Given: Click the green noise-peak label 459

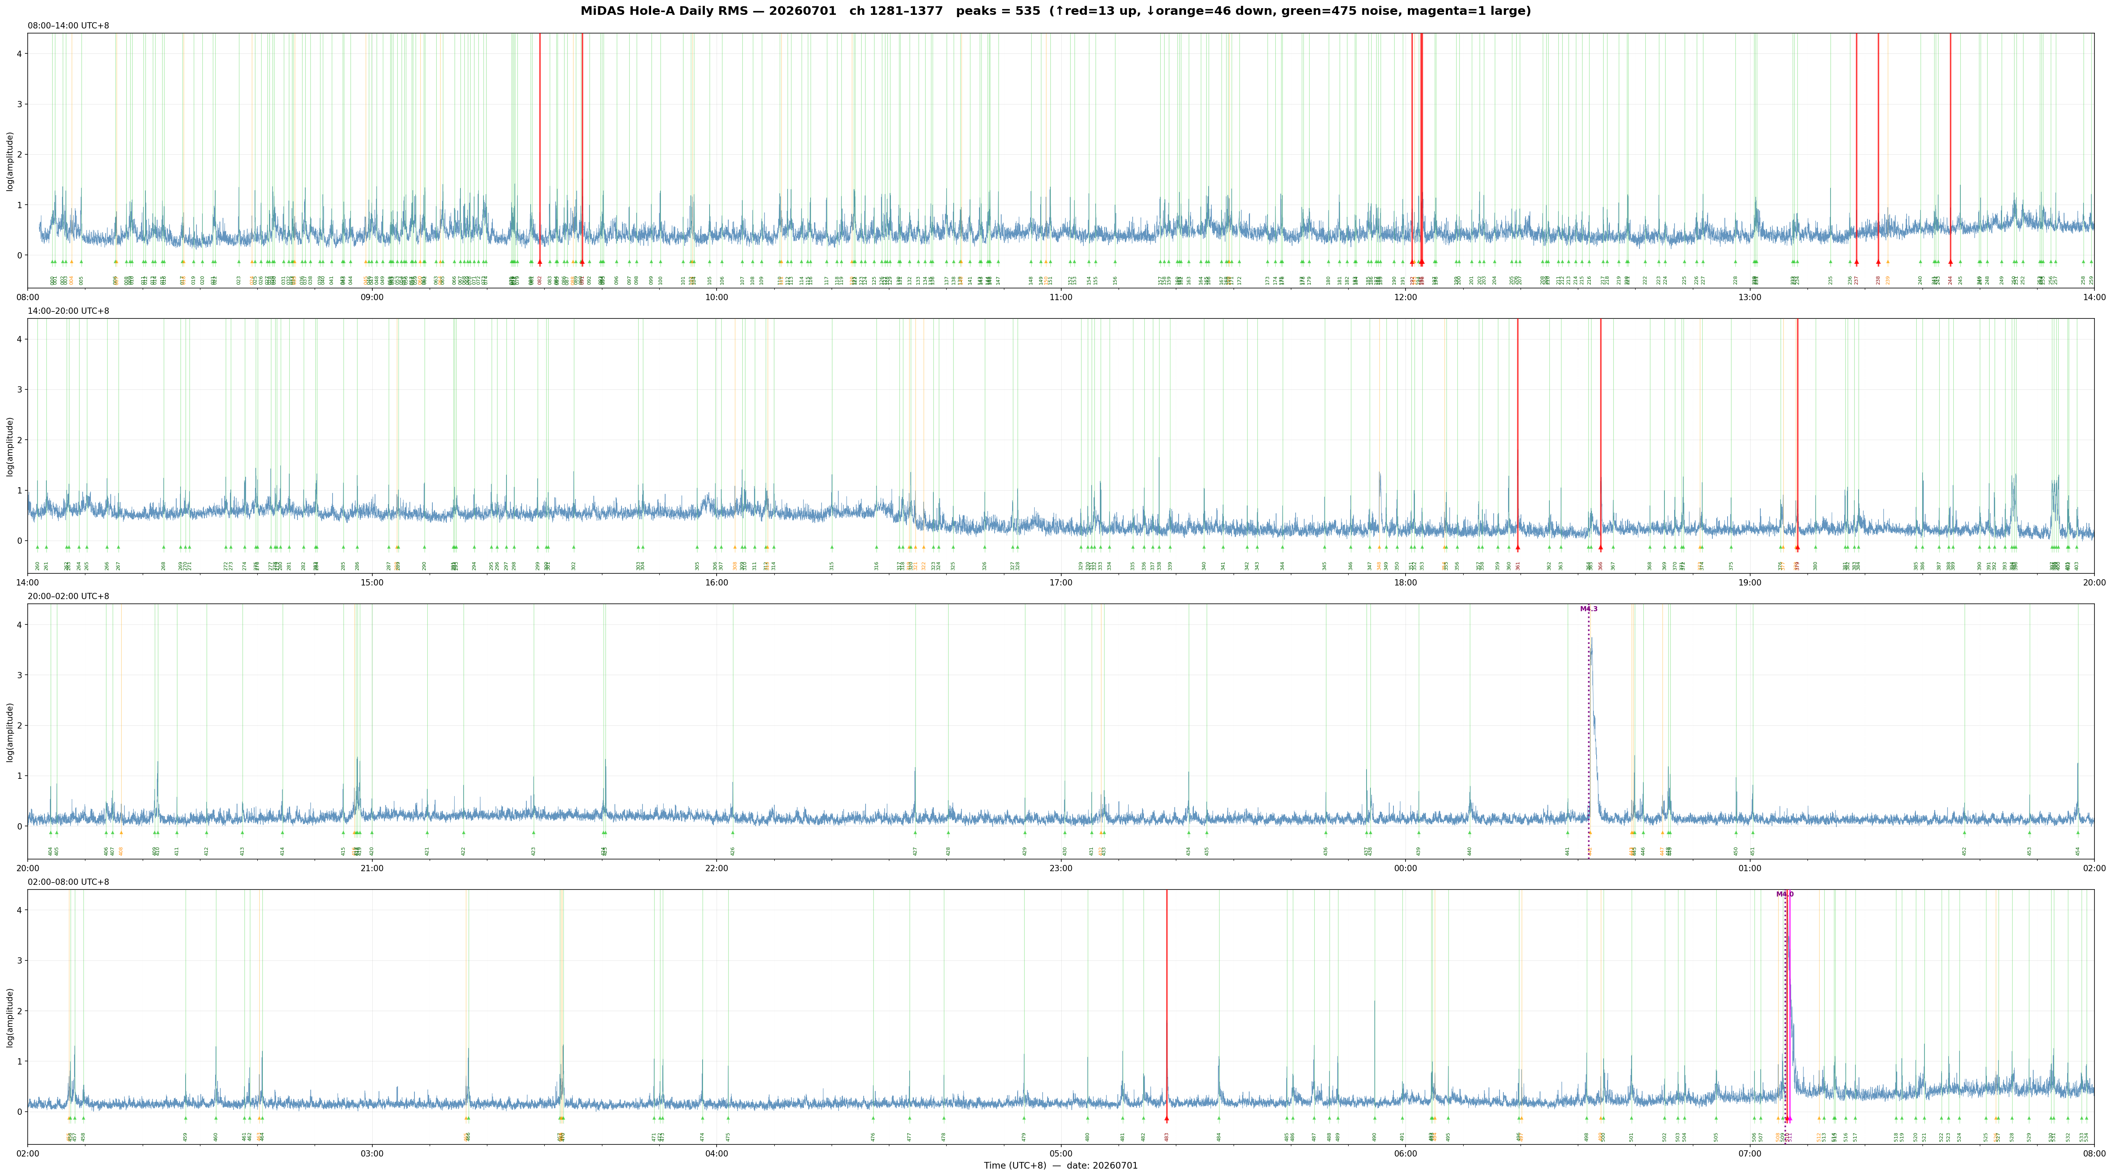Looking at the screenshot, I should (x=185, y=1137).
